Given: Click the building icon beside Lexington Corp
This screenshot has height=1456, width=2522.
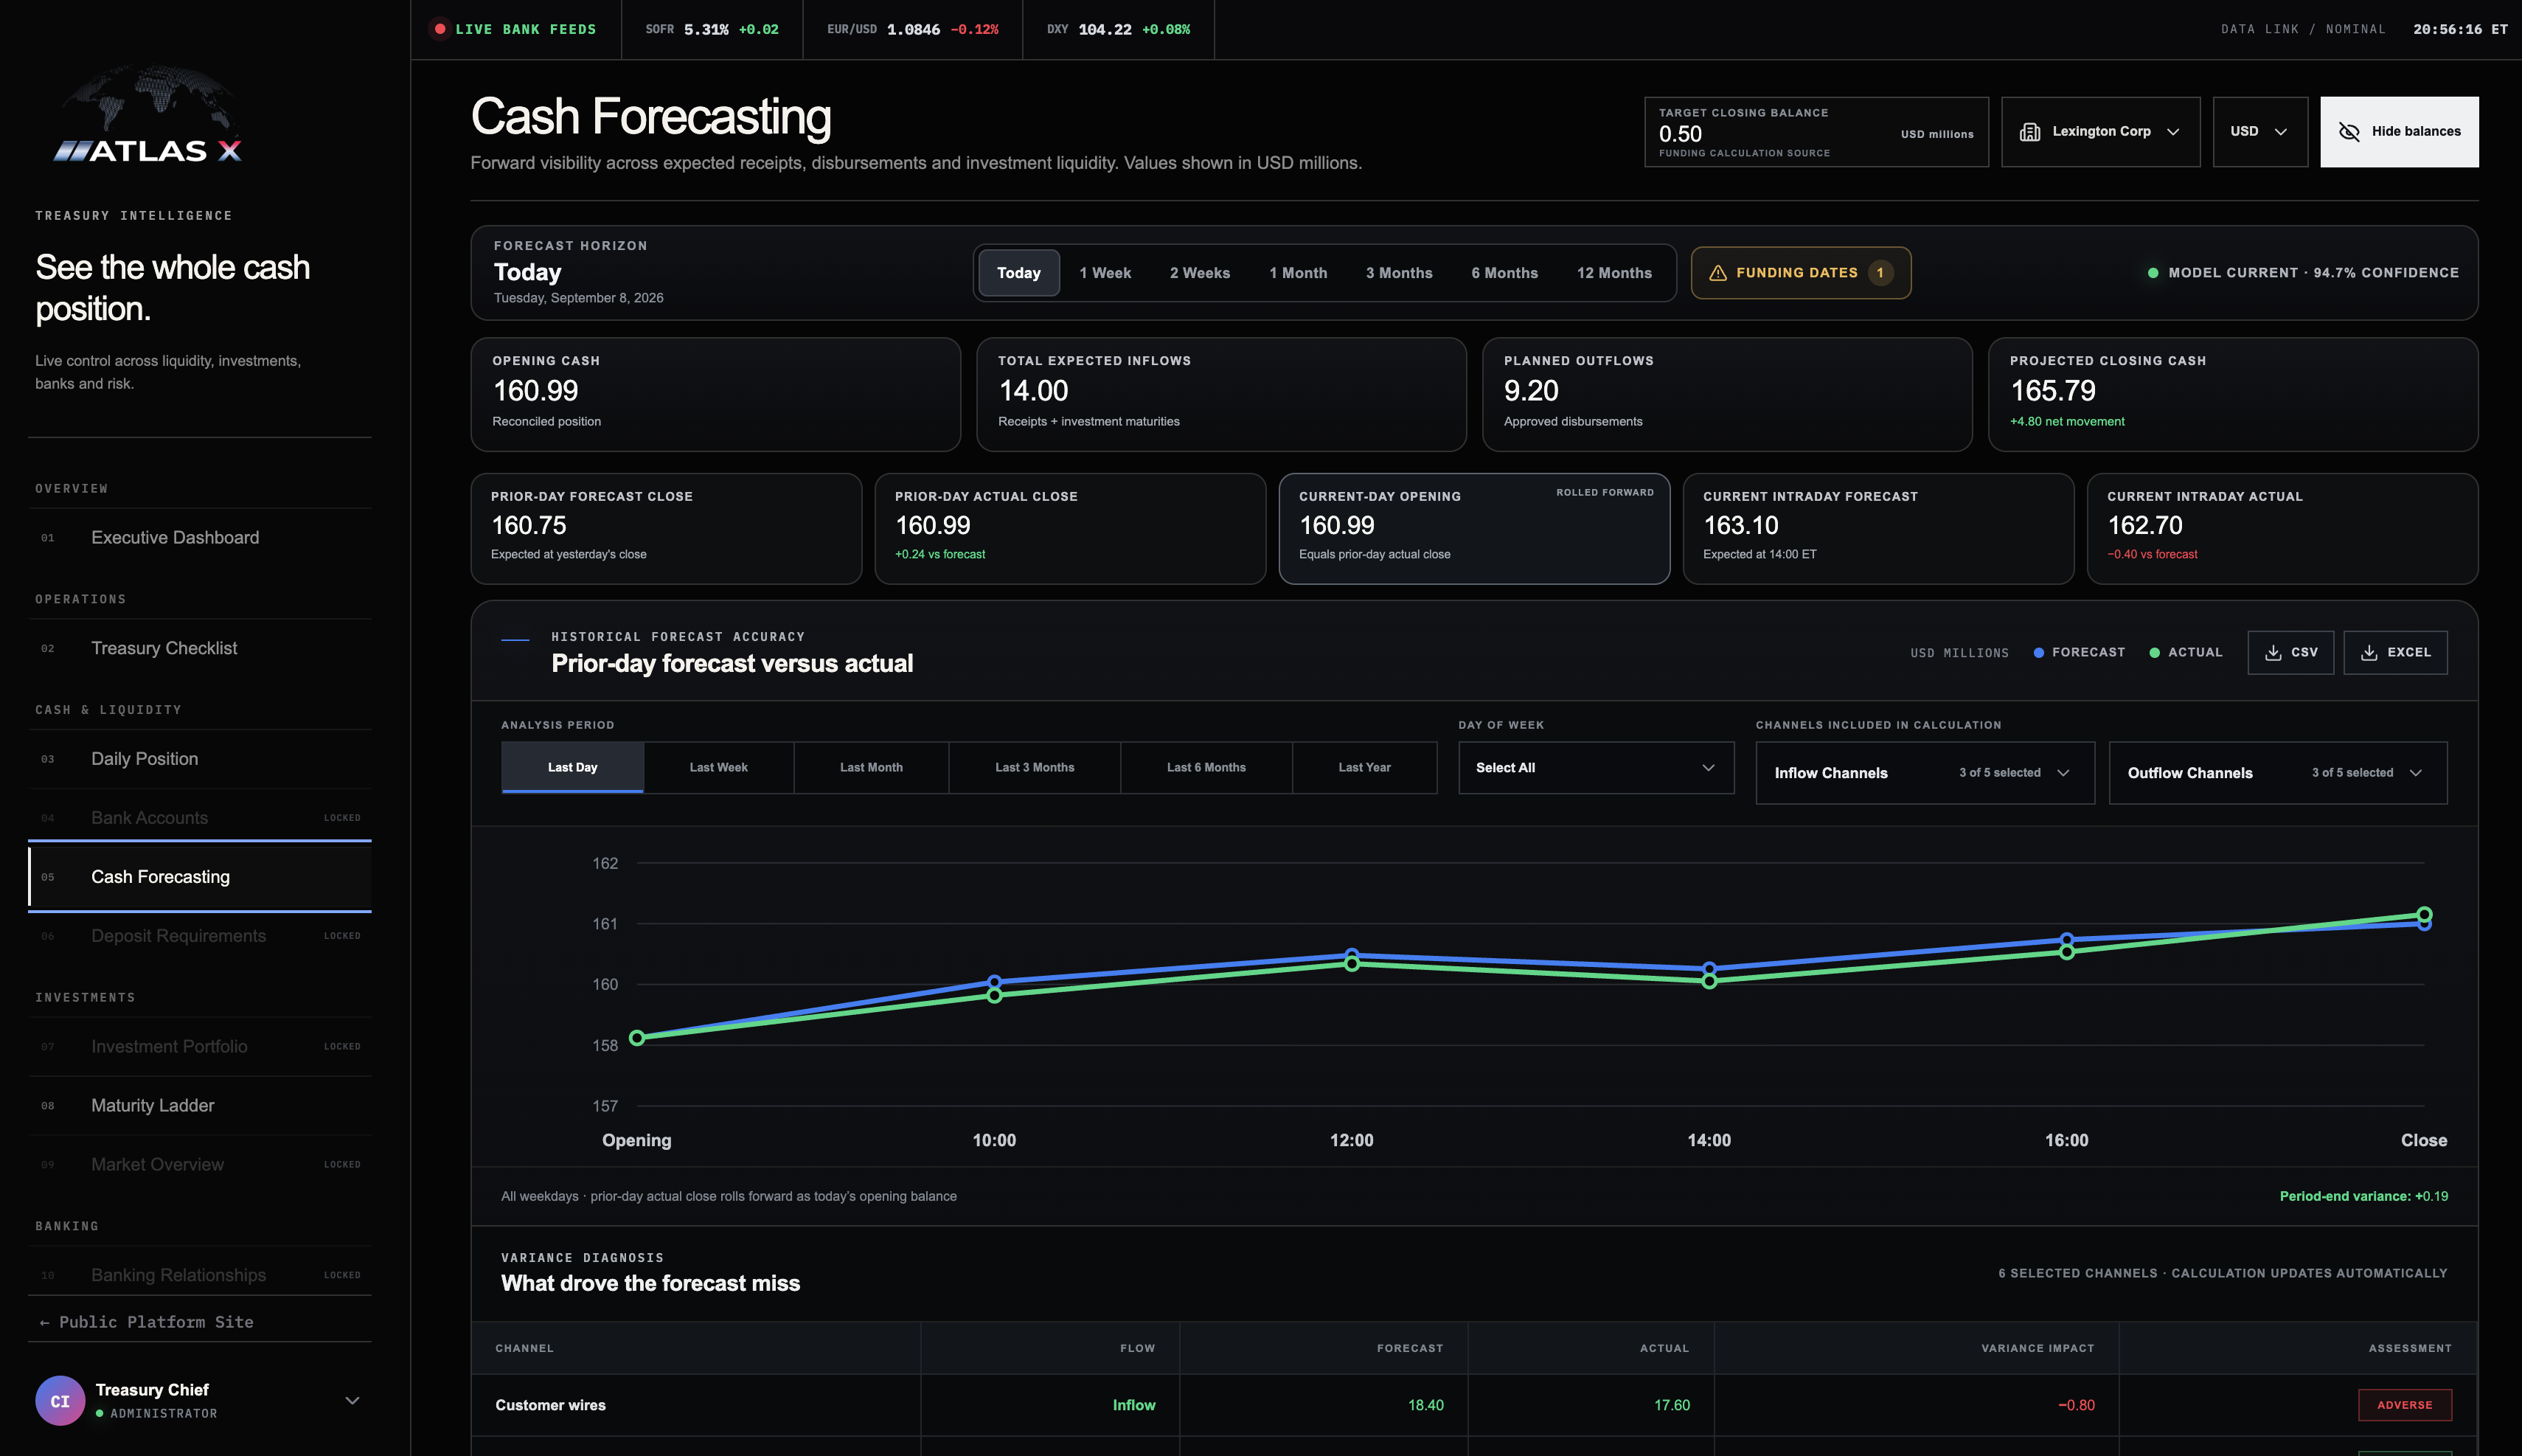Looking at the screenshot, I should pos(2029,132).
